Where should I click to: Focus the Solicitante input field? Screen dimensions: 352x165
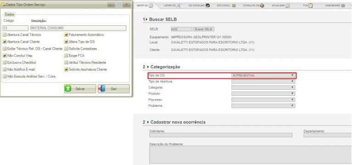tap(220, 135)
